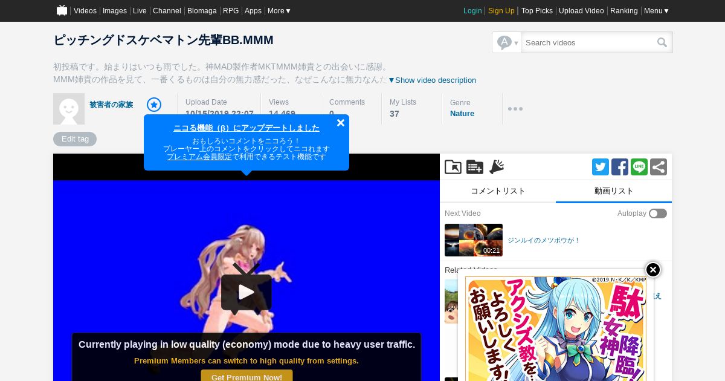Toggle the Autoplay switch
The width and height of the screenshot is (725, 381).
pos(658,213)
